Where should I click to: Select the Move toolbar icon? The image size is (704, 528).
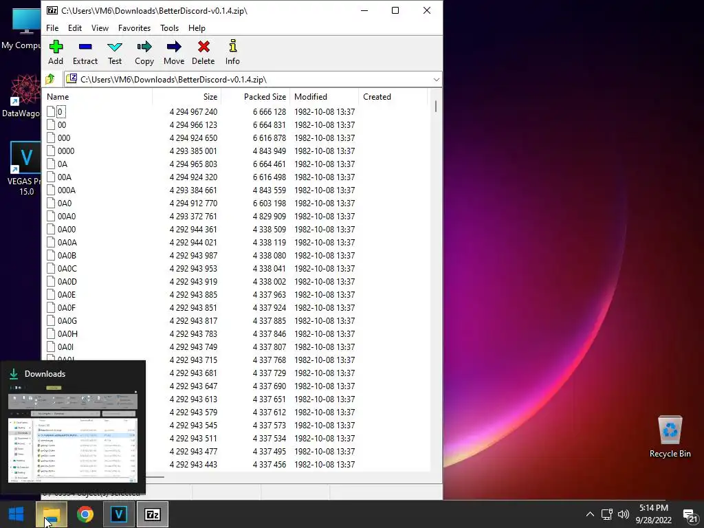[x=174, y=52]
